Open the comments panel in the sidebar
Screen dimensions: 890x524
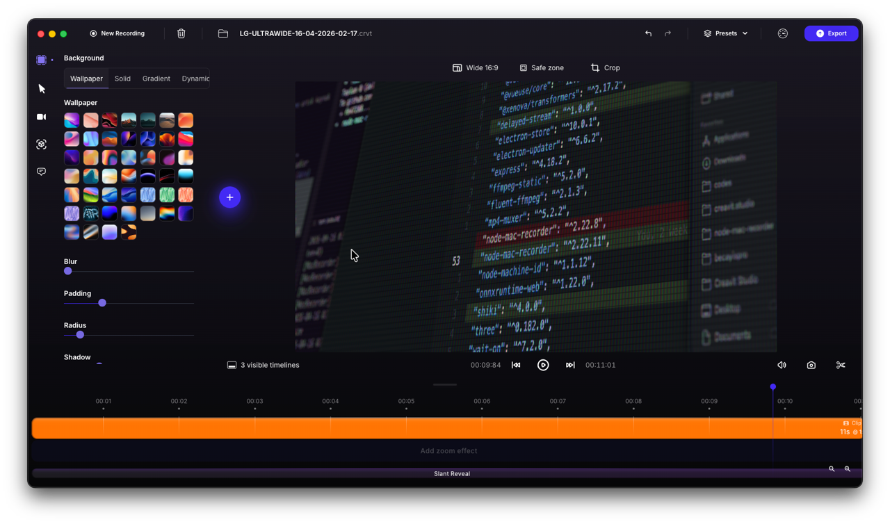(x=41, y=171)
